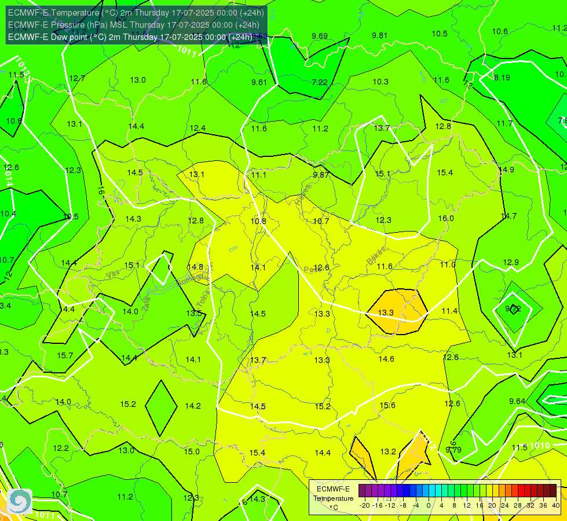Click the 15.0 dew point value
The width and height of the screenshot is (567, 521).
tap(192, 452)
